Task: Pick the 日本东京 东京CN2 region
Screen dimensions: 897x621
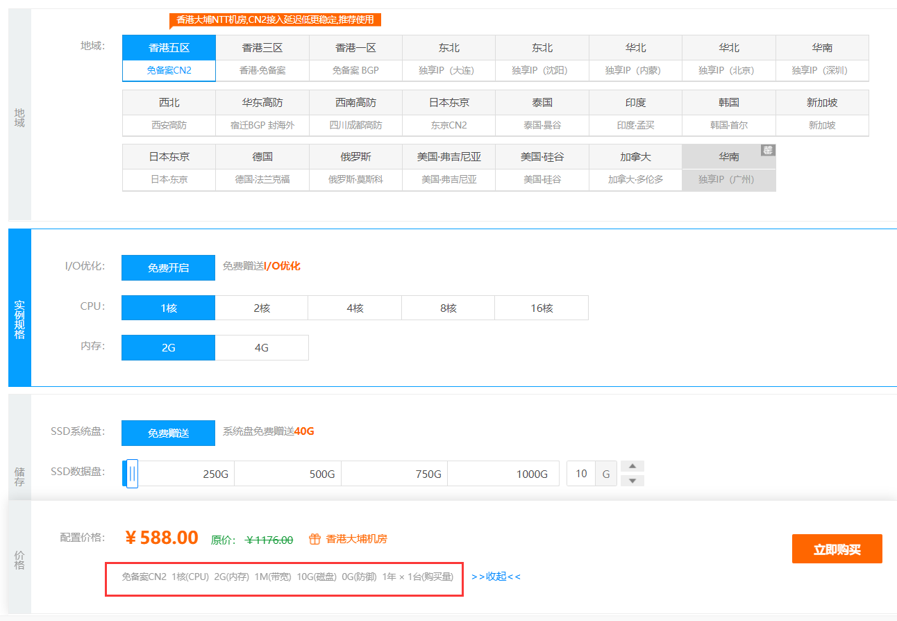Action: click(448, 113)
